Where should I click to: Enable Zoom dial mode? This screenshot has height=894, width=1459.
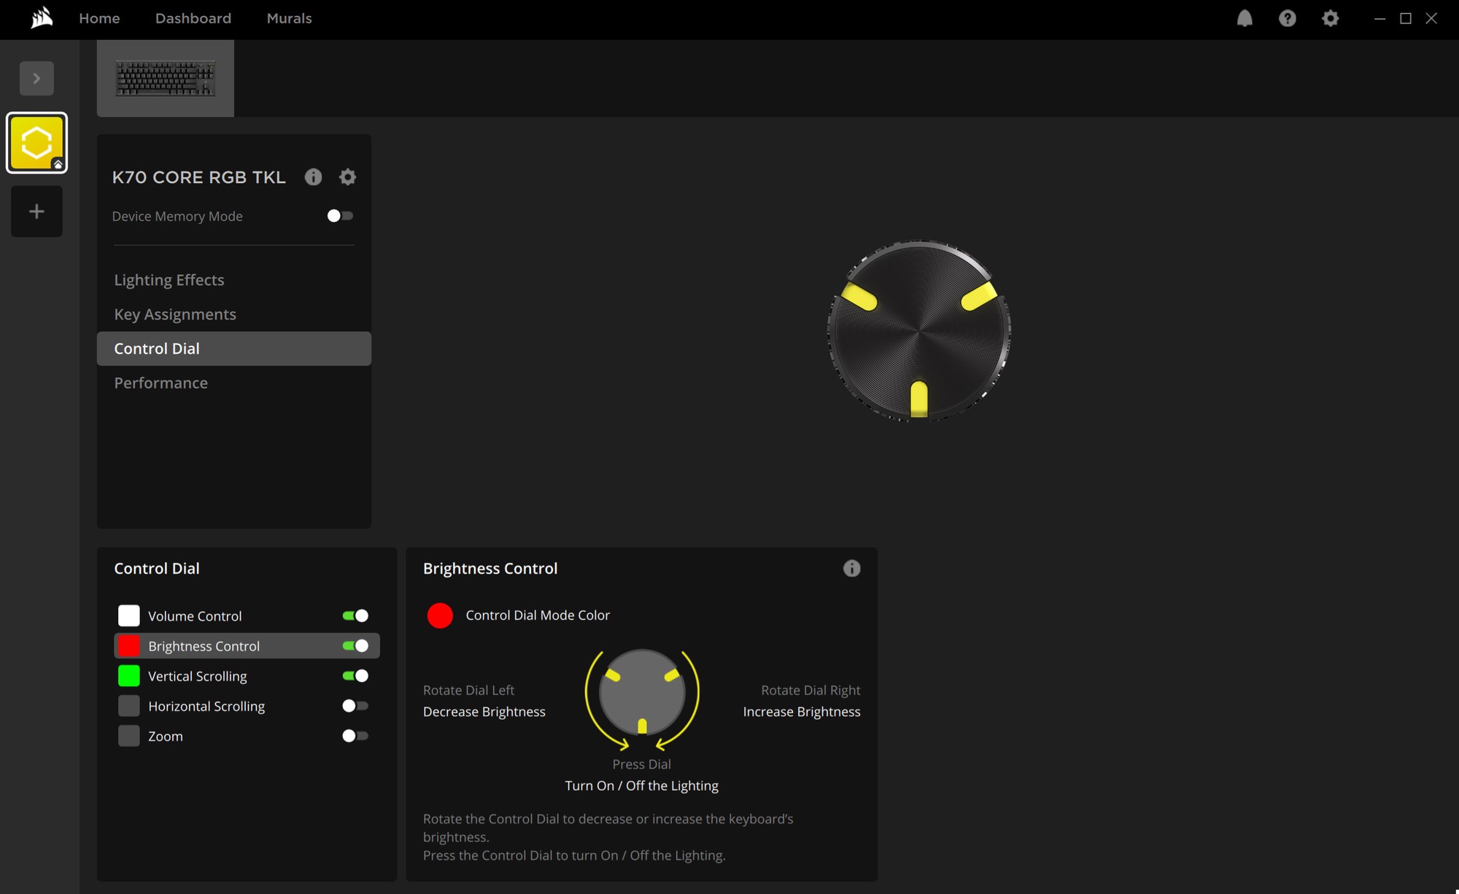click(355, 736)
